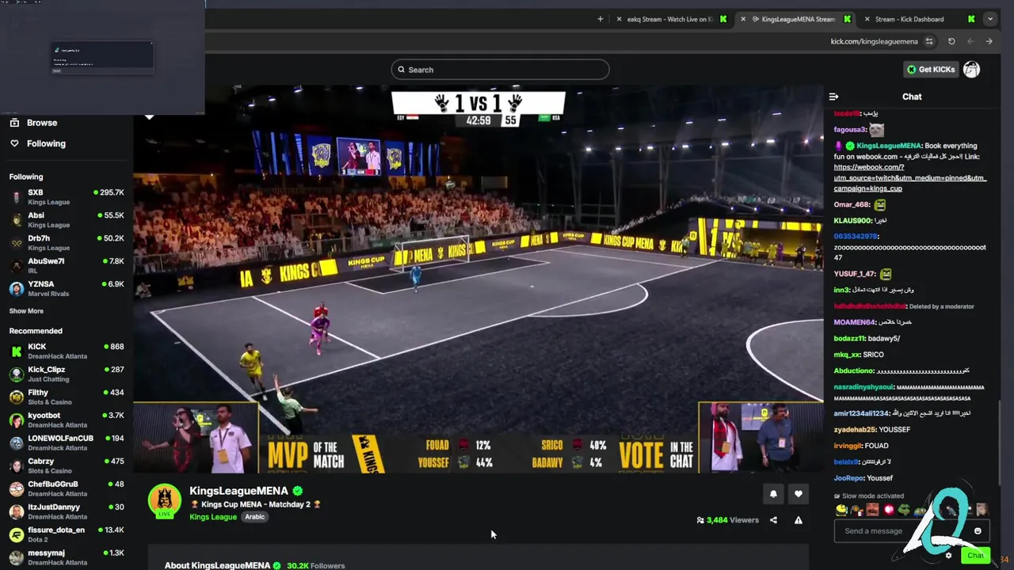The image size is (1014, 570).
Task: Close the Stream - Kick Dashboard tab
Action: [867, 19]
